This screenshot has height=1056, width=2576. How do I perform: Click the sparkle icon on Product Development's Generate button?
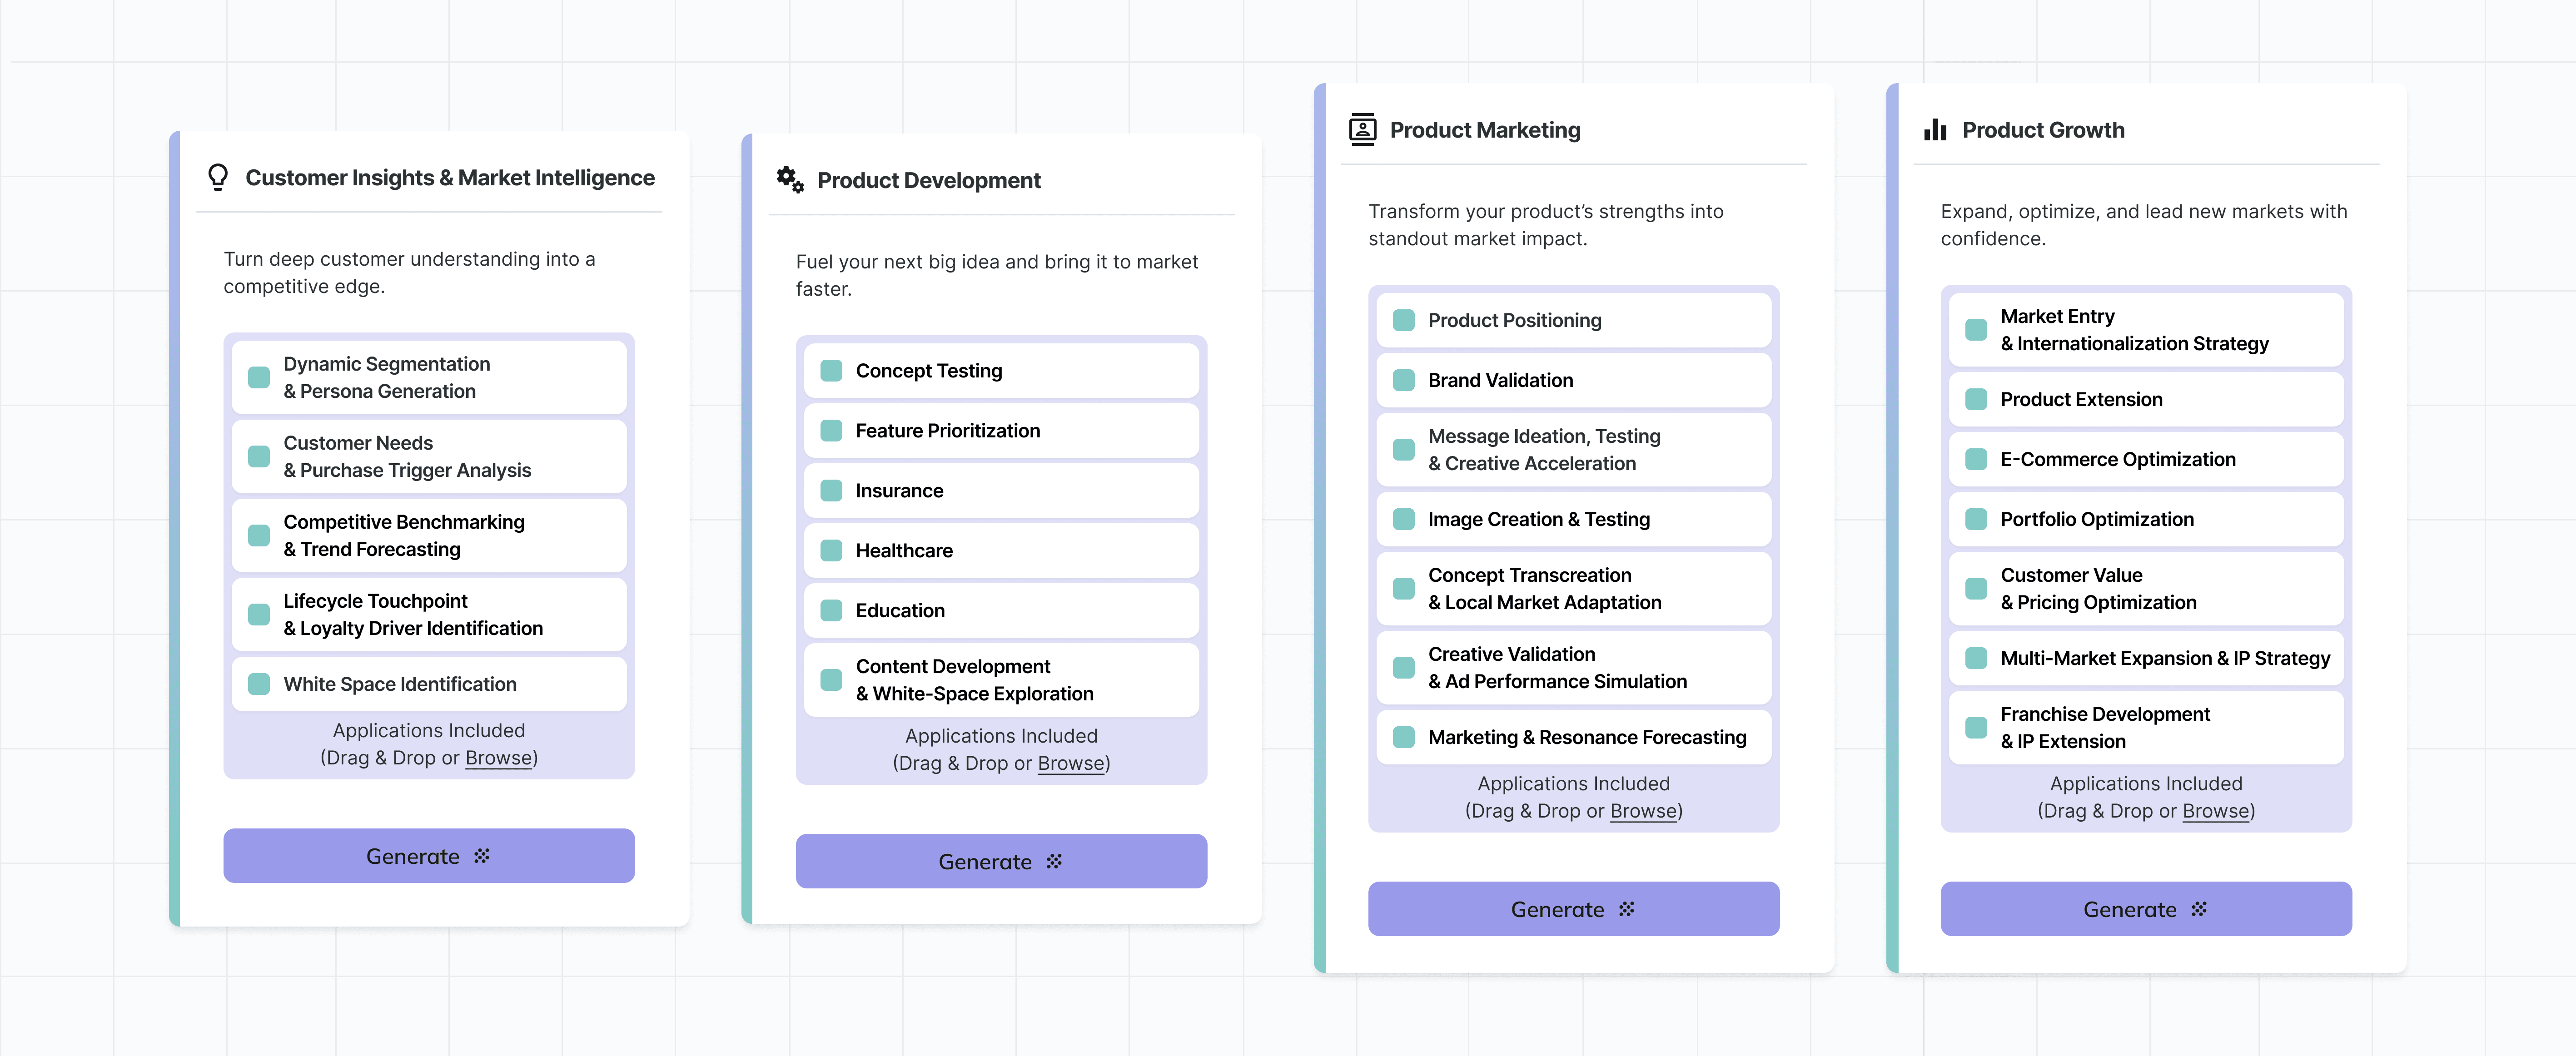pos(1052,861)
